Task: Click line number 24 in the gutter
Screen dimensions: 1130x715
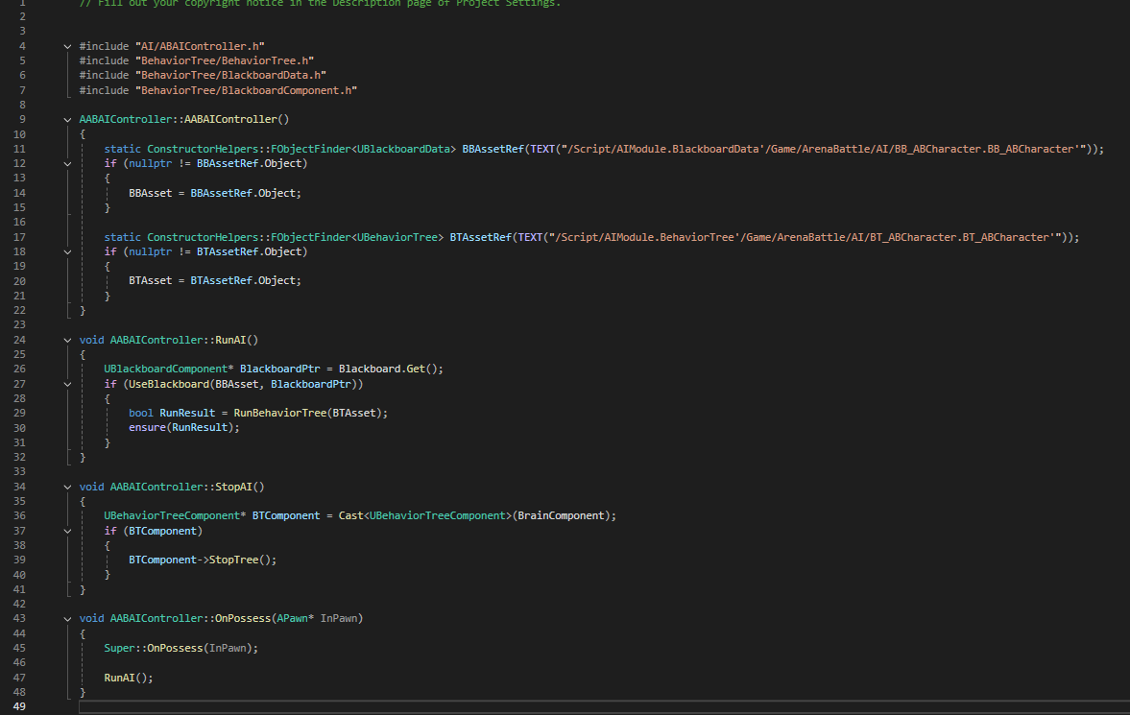Action: (19, 340)
